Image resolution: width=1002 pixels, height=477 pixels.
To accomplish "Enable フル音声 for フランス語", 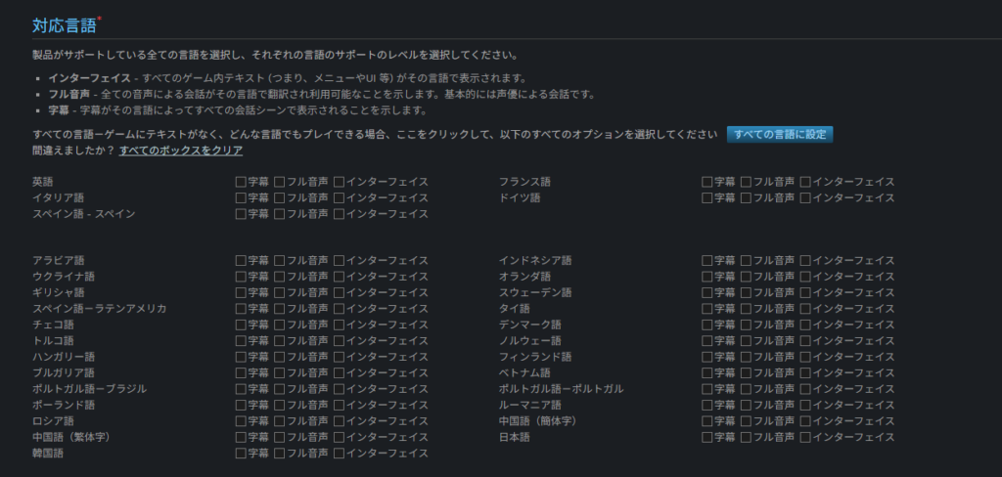I will point(747,182).
